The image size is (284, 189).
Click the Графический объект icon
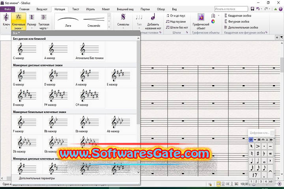pyautogui.click(x=201, y=21)
